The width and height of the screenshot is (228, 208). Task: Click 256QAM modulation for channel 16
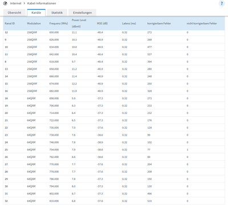tap(32, 91)
